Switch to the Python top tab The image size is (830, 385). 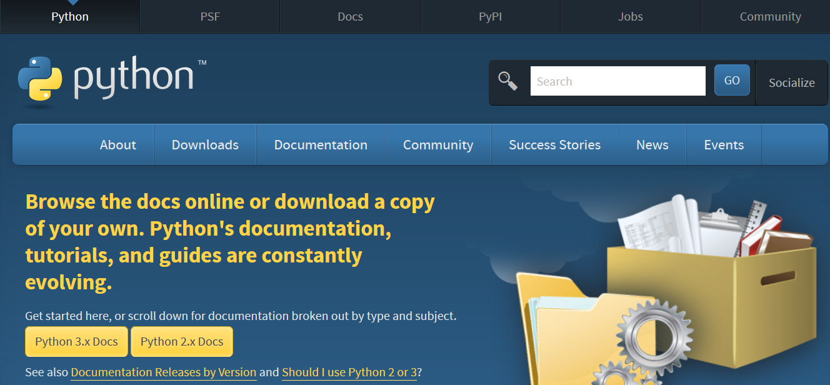pos(70,17)
